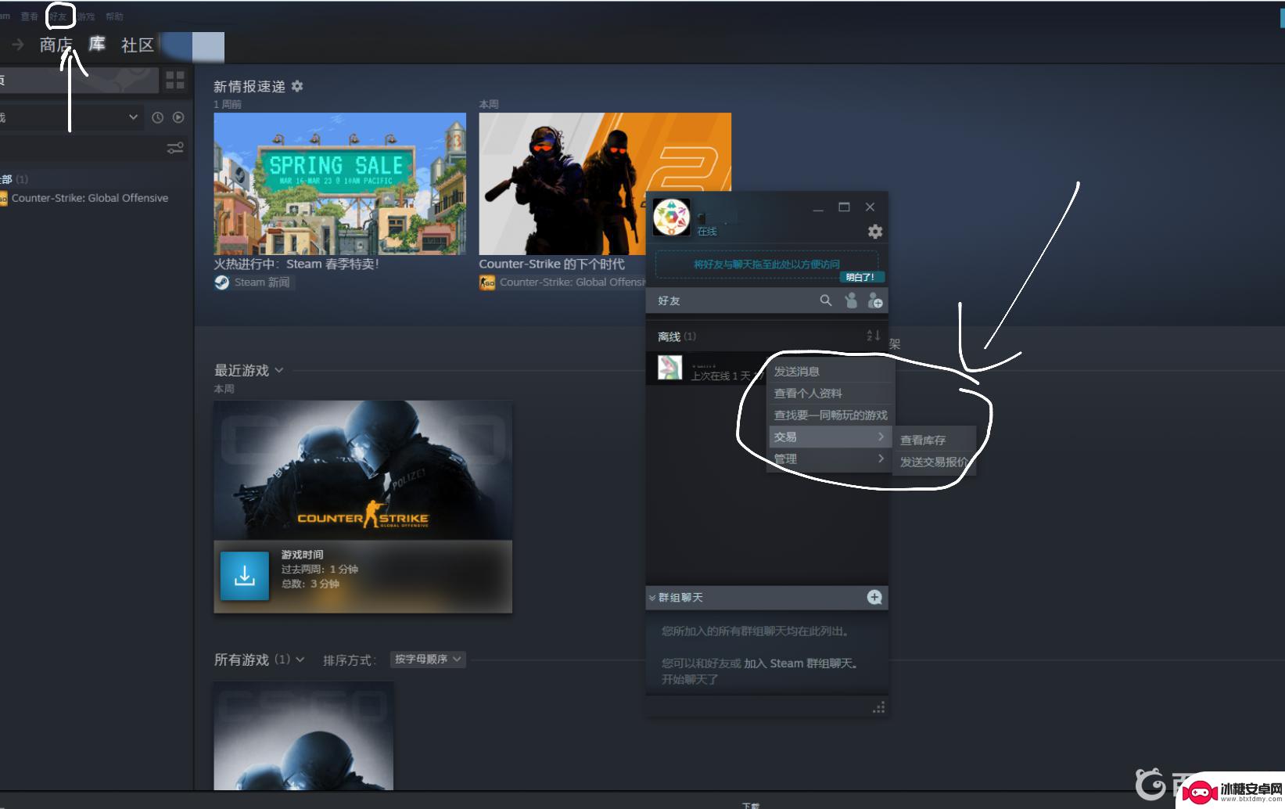The image size is (1285, 809).
Task: Expand the 所有游戏 dropdown
Action: coord(300,660)
